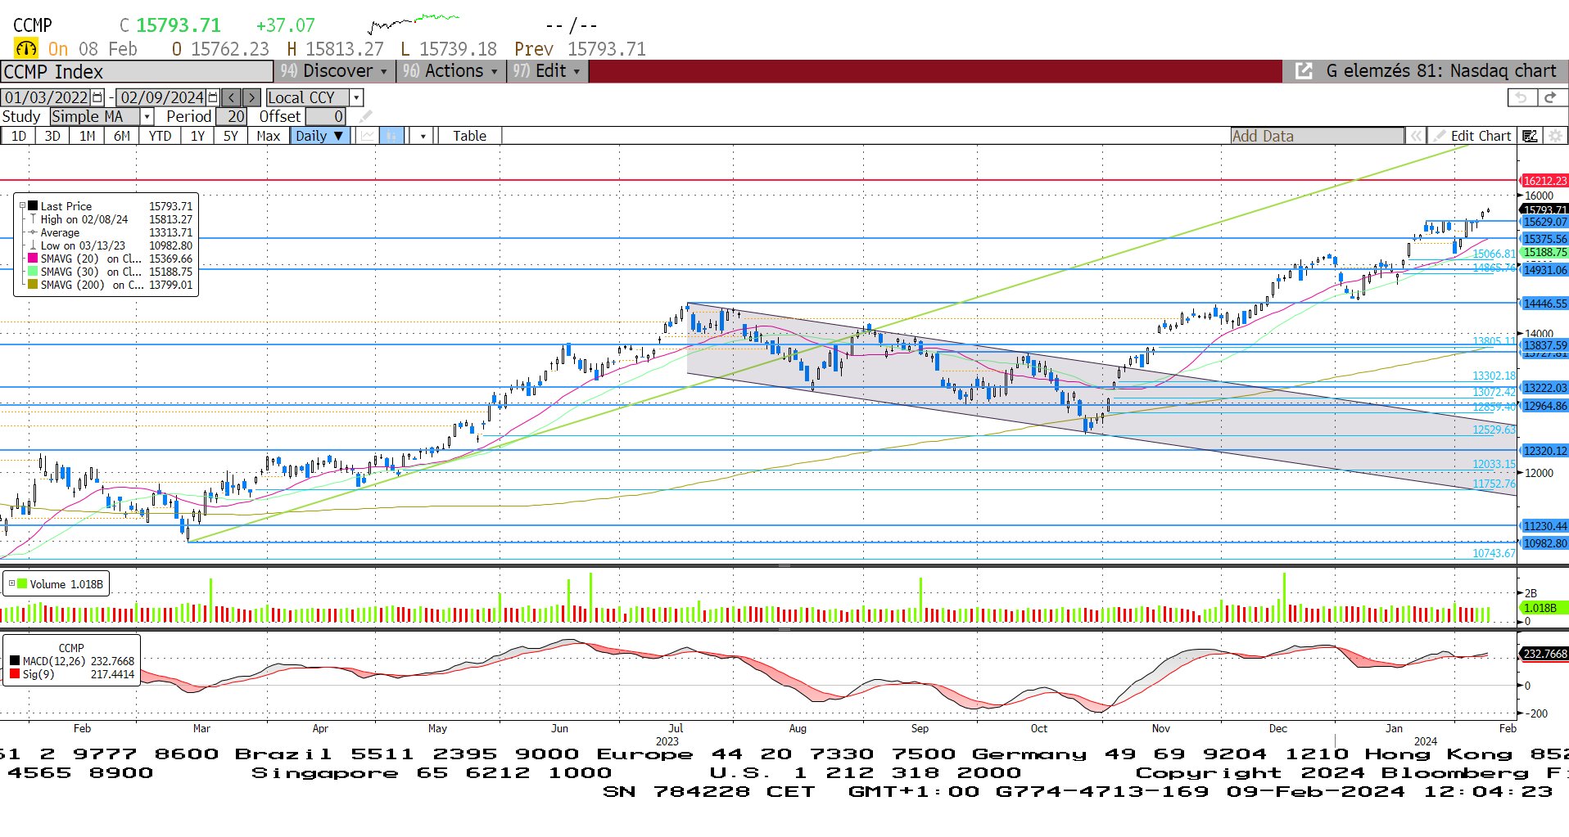This screenshot has width=1569, height=837.
Task: Click the 232.7668 MACD axis label
Action: 1544,654
